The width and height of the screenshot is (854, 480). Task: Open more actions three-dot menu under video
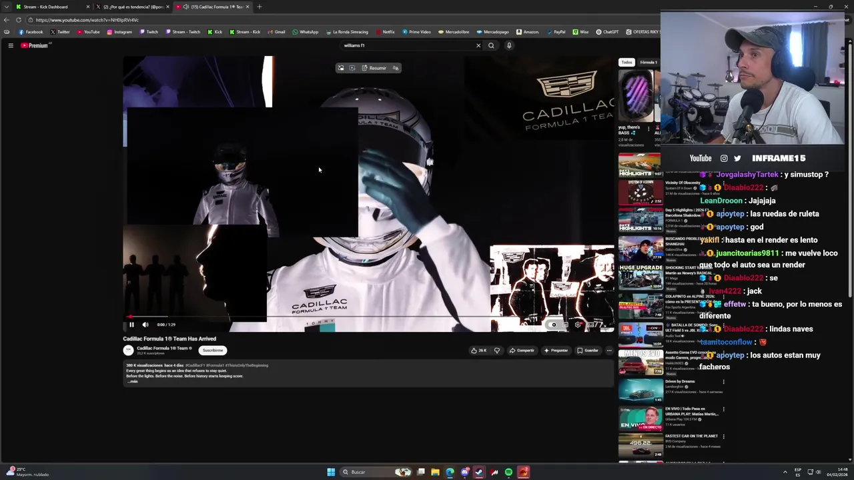click(x=608, y=350)
